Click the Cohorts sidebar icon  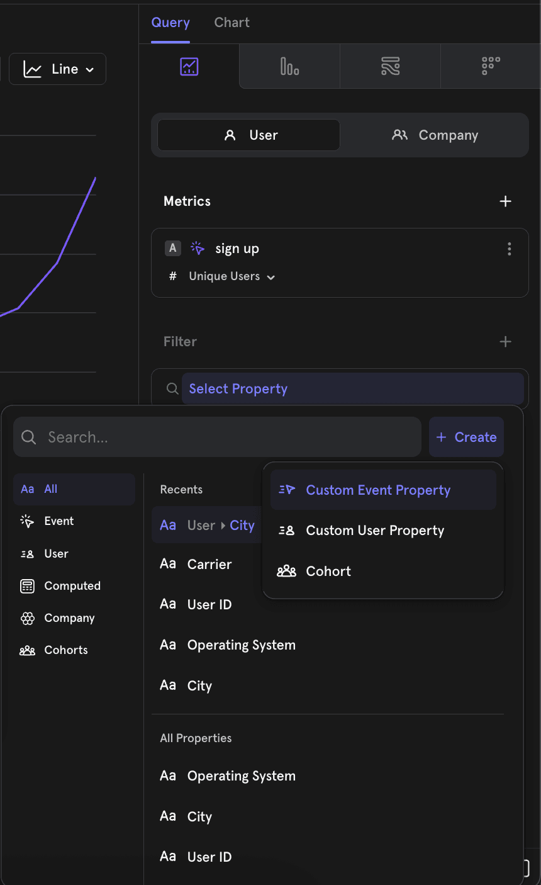27,650
